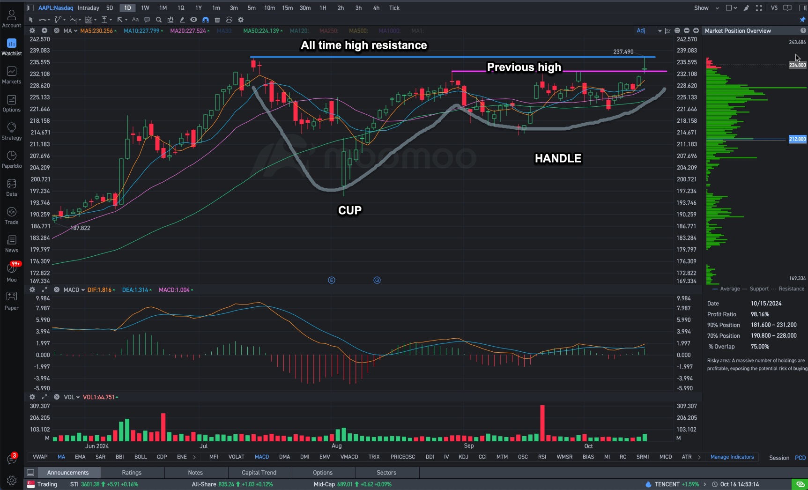The image size is (808, 490).
Task: Remove the MACD indicator panel
Action: (56, 290)
